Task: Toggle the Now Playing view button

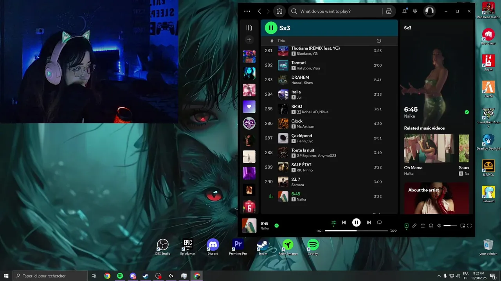Action: click(406, 226)
